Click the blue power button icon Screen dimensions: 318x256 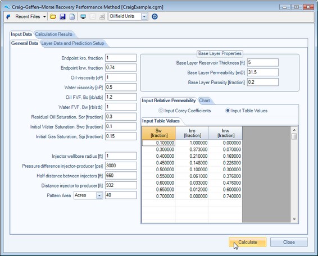(155, 16)
